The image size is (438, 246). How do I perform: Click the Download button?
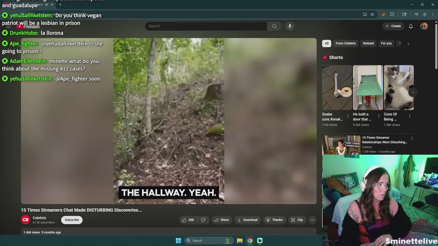247,220
